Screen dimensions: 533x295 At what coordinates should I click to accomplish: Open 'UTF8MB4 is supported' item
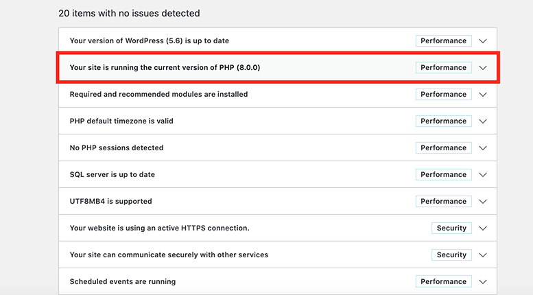coord(110,202)
